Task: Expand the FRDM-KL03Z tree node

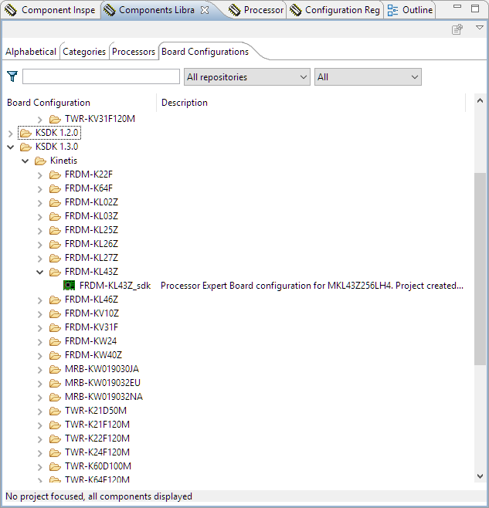Action: [x=40, y=217]
